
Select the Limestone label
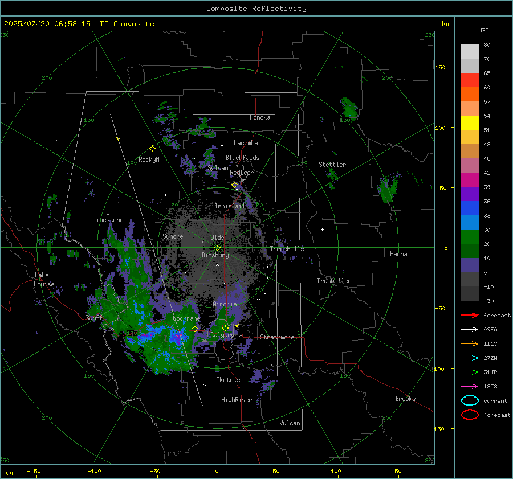(108, 220)
